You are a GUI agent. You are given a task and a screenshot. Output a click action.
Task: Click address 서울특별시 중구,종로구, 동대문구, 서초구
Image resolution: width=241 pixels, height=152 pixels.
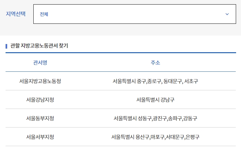coord(155,81)
